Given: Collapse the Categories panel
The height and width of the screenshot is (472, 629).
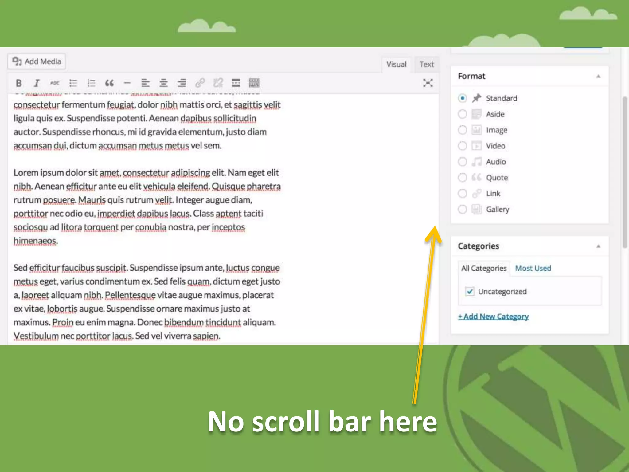Looking at the screenshot, I should click(598, 246).
